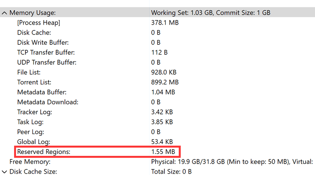The width and height of the screenshot is (315, 175).
Task: Select the Free Memory row
Action: click(157, 162)
